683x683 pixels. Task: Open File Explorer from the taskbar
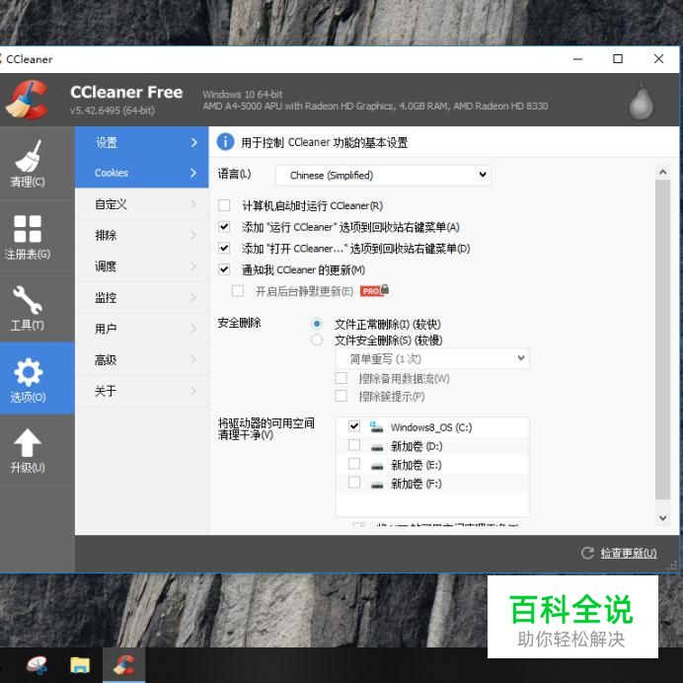(80, 665)
